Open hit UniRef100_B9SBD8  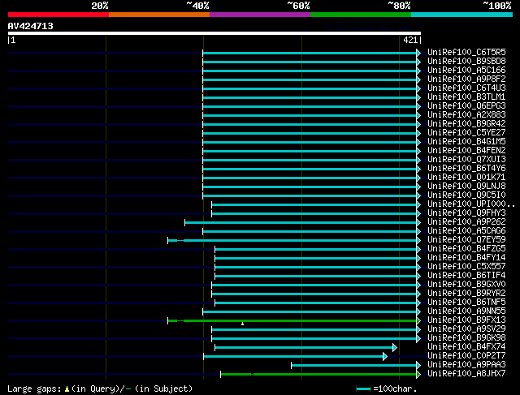point(466,62)
